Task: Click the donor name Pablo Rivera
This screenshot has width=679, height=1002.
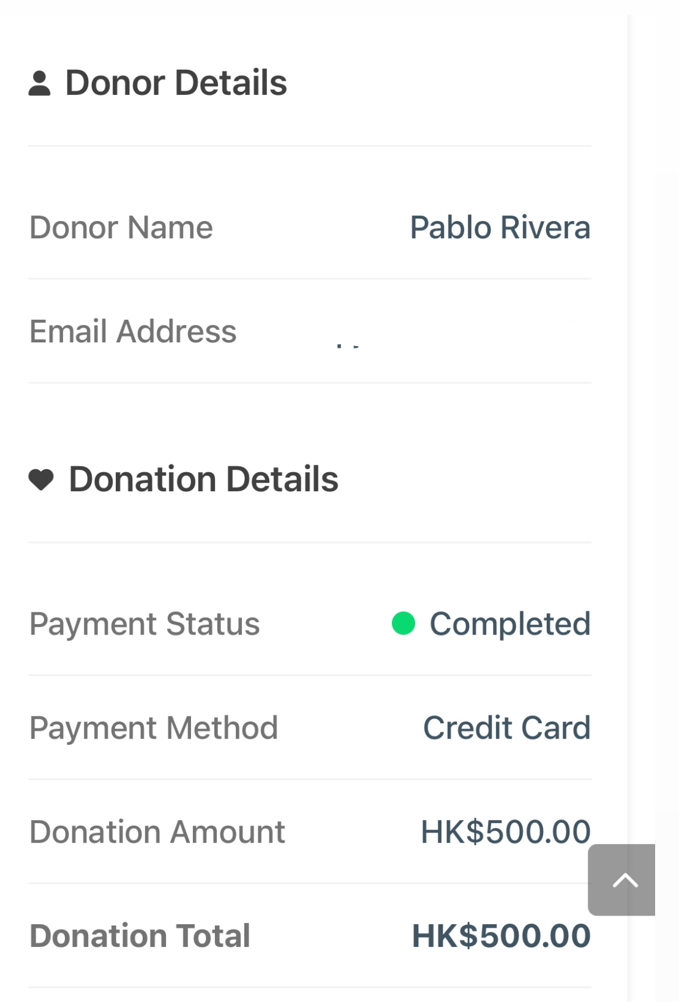Action: pos(500,228)
